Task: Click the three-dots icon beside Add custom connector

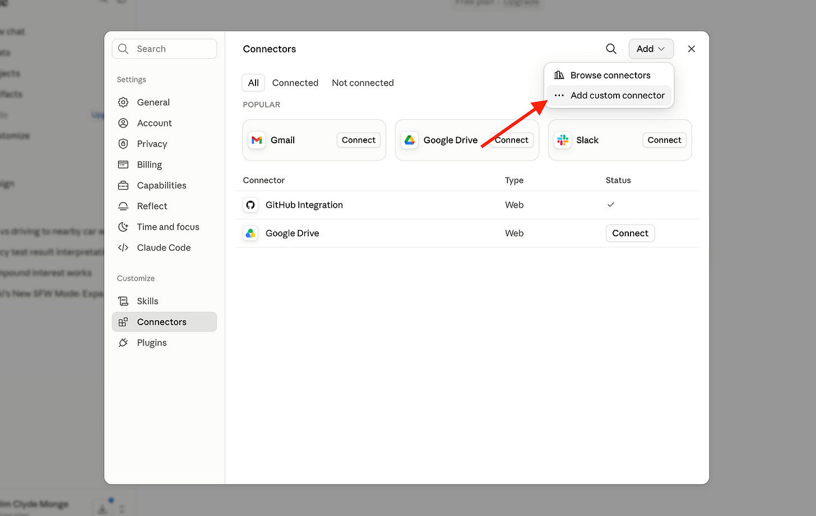Action: (559, 95)
